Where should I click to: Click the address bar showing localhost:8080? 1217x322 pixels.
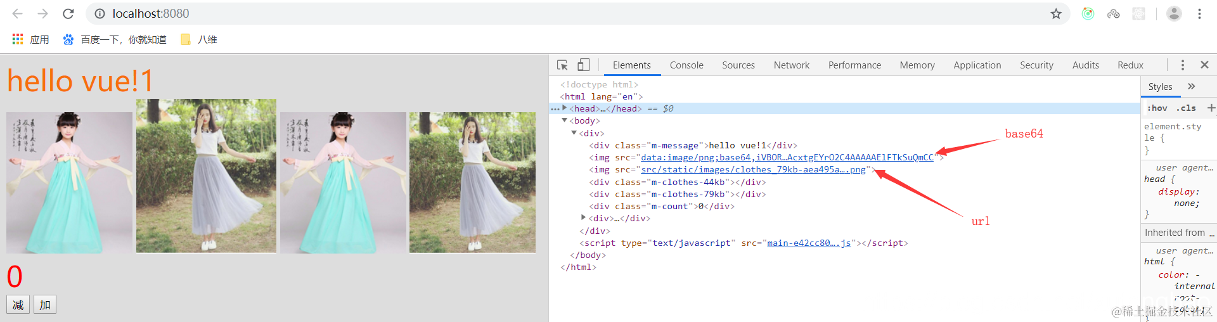pos(577,13)
